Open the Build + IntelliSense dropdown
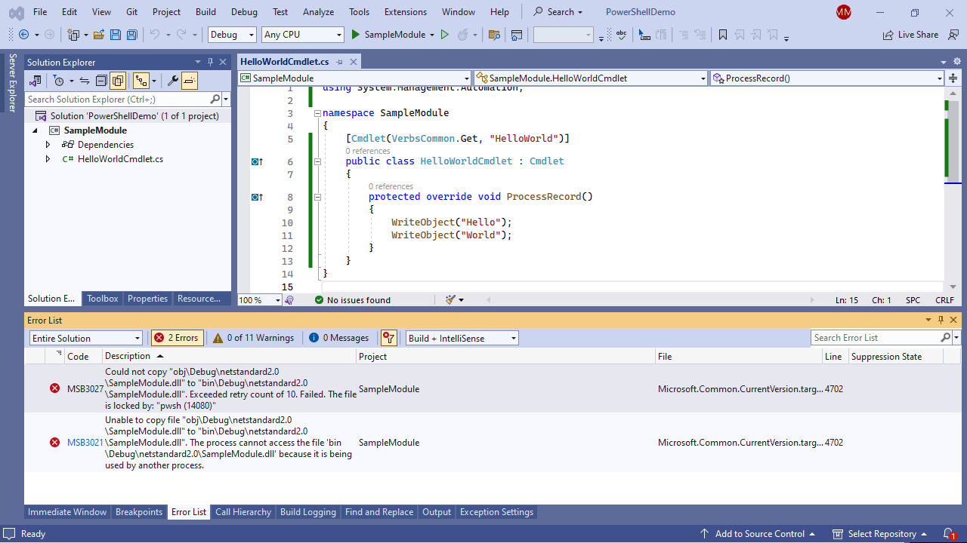 [462, 338]
